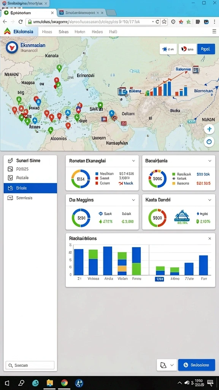Open dropdown next to the bottom shape button
Screen dimensions: 219x390
pyautogui.click(x=172, y=365)
